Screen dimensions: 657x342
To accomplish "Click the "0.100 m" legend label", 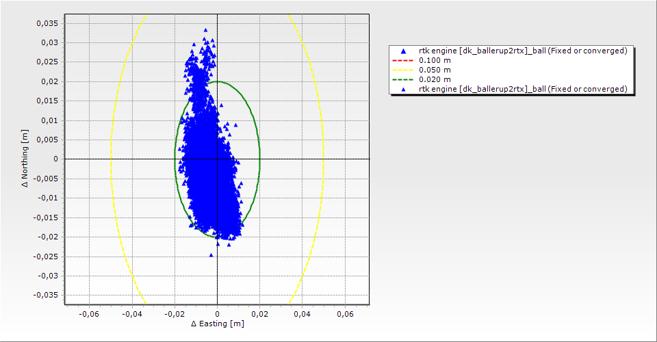I will pyautogui.click(x=435, y=61).
